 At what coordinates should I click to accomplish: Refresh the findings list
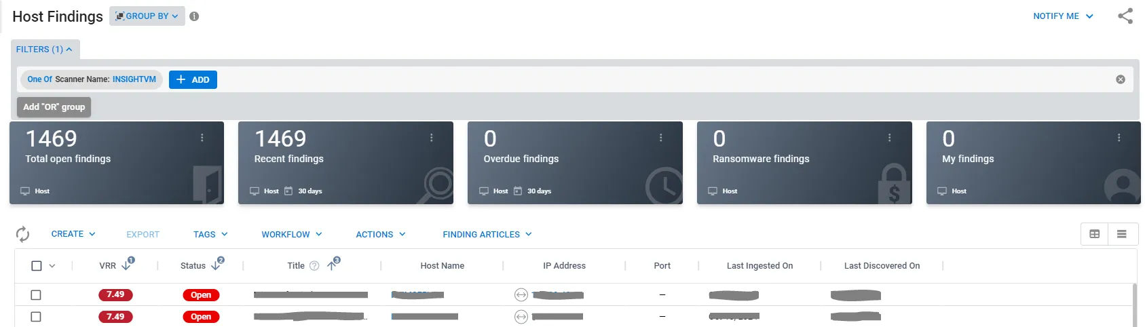[x=22, y=234]
